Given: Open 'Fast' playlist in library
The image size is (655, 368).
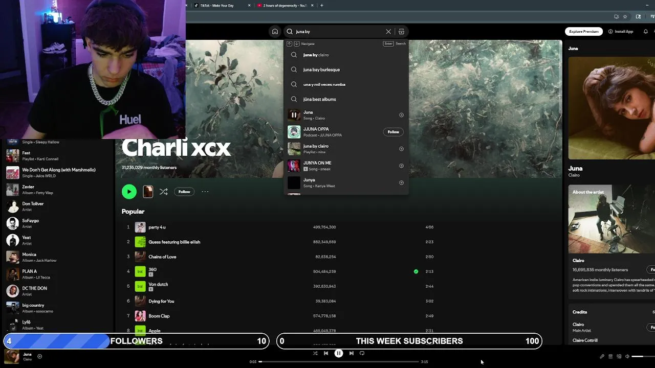Looking at the screenshot, I should [x=58, y=155].
